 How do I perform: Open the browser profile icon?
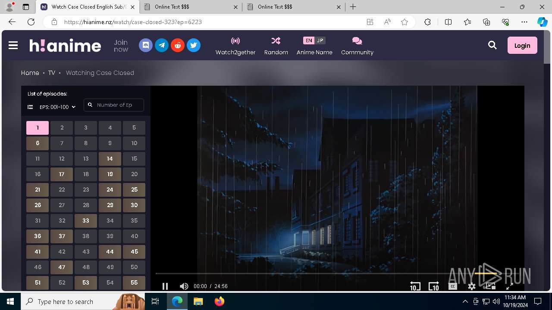(x=9, y=7)
